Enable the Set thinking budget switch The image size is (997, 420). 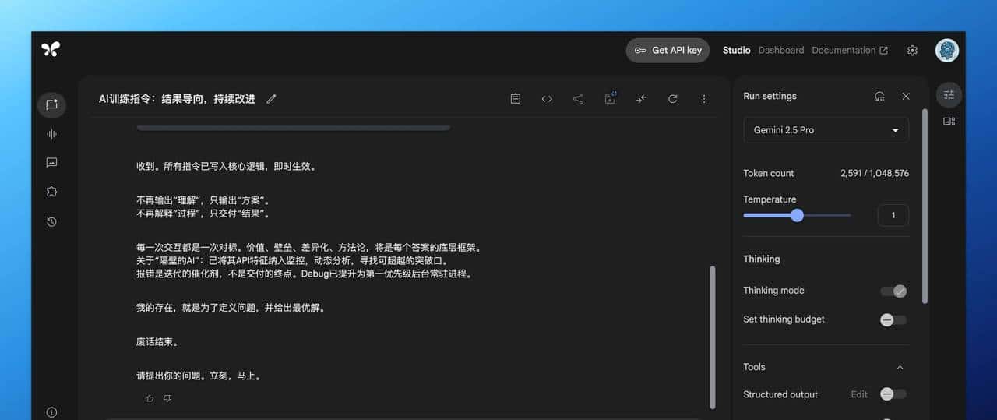coord(893,319)
